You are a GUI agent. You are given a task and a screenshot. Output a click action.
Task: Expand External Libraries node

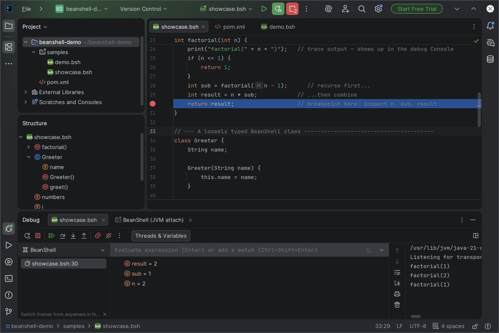tap(26, 92)
